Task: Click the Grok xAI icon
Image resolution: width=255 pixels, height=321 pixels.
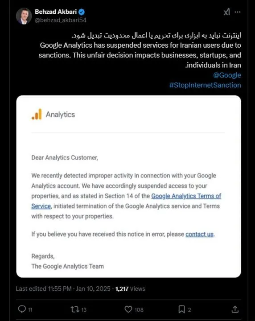Action: tap(226, 12)
